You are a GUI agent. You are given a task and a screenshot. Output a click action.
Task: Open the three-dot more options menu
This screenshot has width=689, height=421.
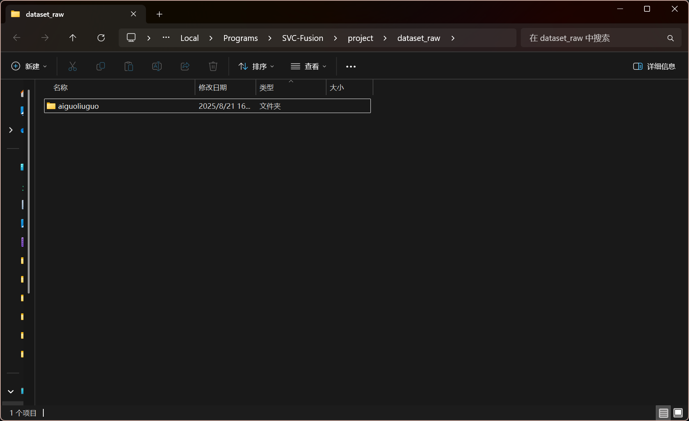(x=351, y=67)
